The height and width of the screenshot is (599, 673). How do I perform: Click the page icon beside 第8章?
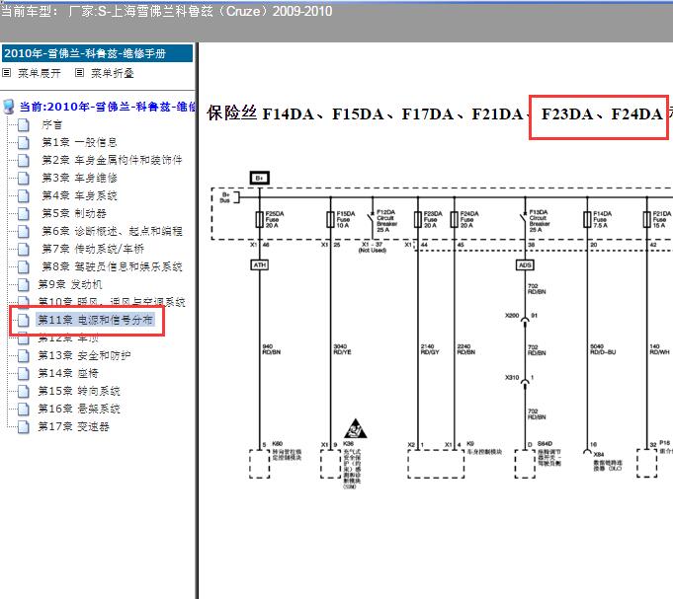click(24, 267)
